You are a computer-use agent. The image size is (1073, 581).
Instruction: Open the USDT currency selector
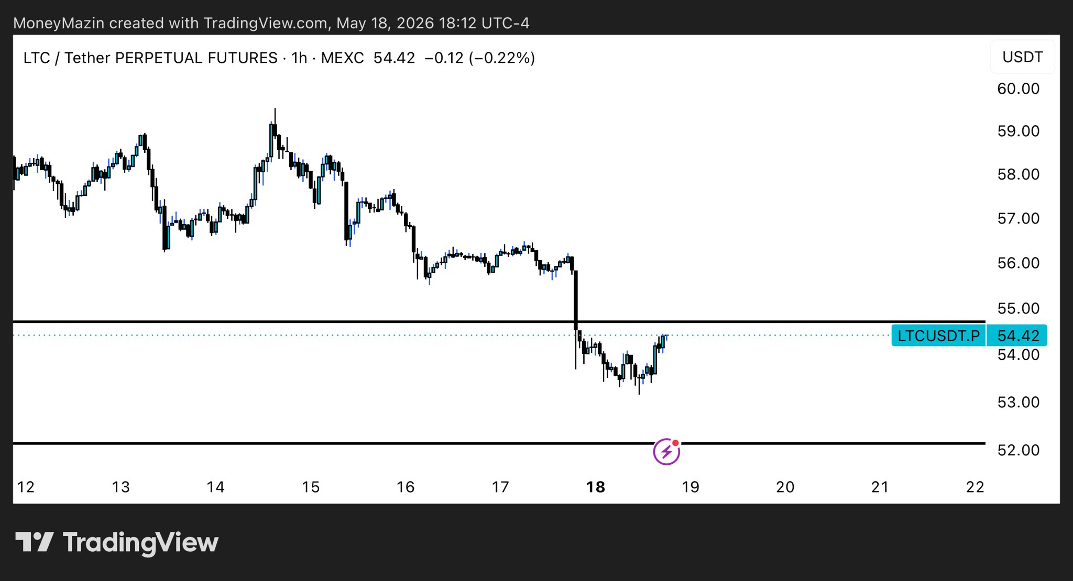click(x=1022, y=57)
